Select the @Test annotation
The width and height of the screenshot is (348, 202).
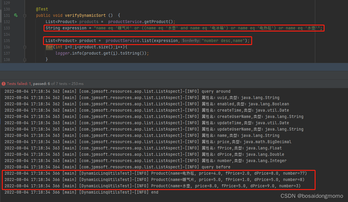pos(42,9)
